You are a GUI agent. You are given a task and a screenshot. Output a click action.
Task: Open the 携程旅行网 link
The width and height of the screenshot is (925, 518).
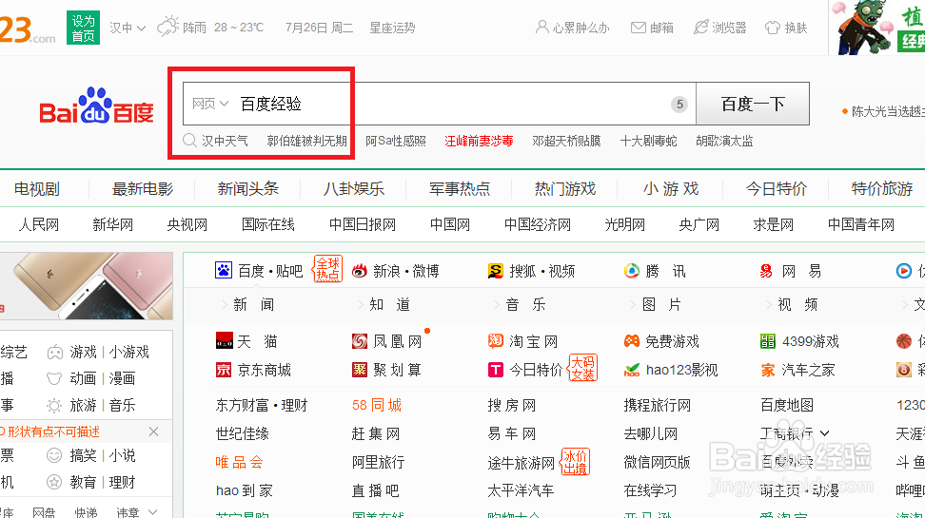point(658,406)
